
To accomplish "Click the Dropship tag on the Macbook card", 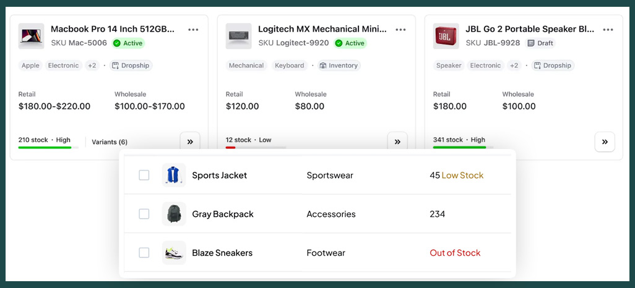I will coord(131,66).
